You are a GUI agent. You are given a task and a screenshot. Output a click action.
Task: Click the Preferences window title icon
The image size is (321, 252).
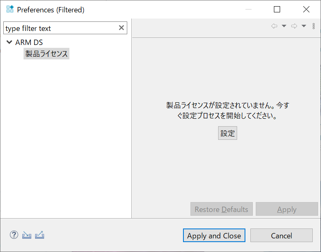tap(10, 9)
